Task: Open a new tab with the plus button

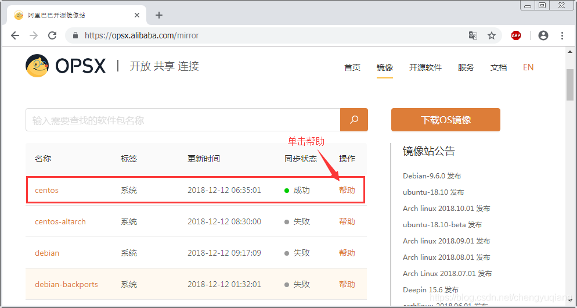Action: point(159,15)
